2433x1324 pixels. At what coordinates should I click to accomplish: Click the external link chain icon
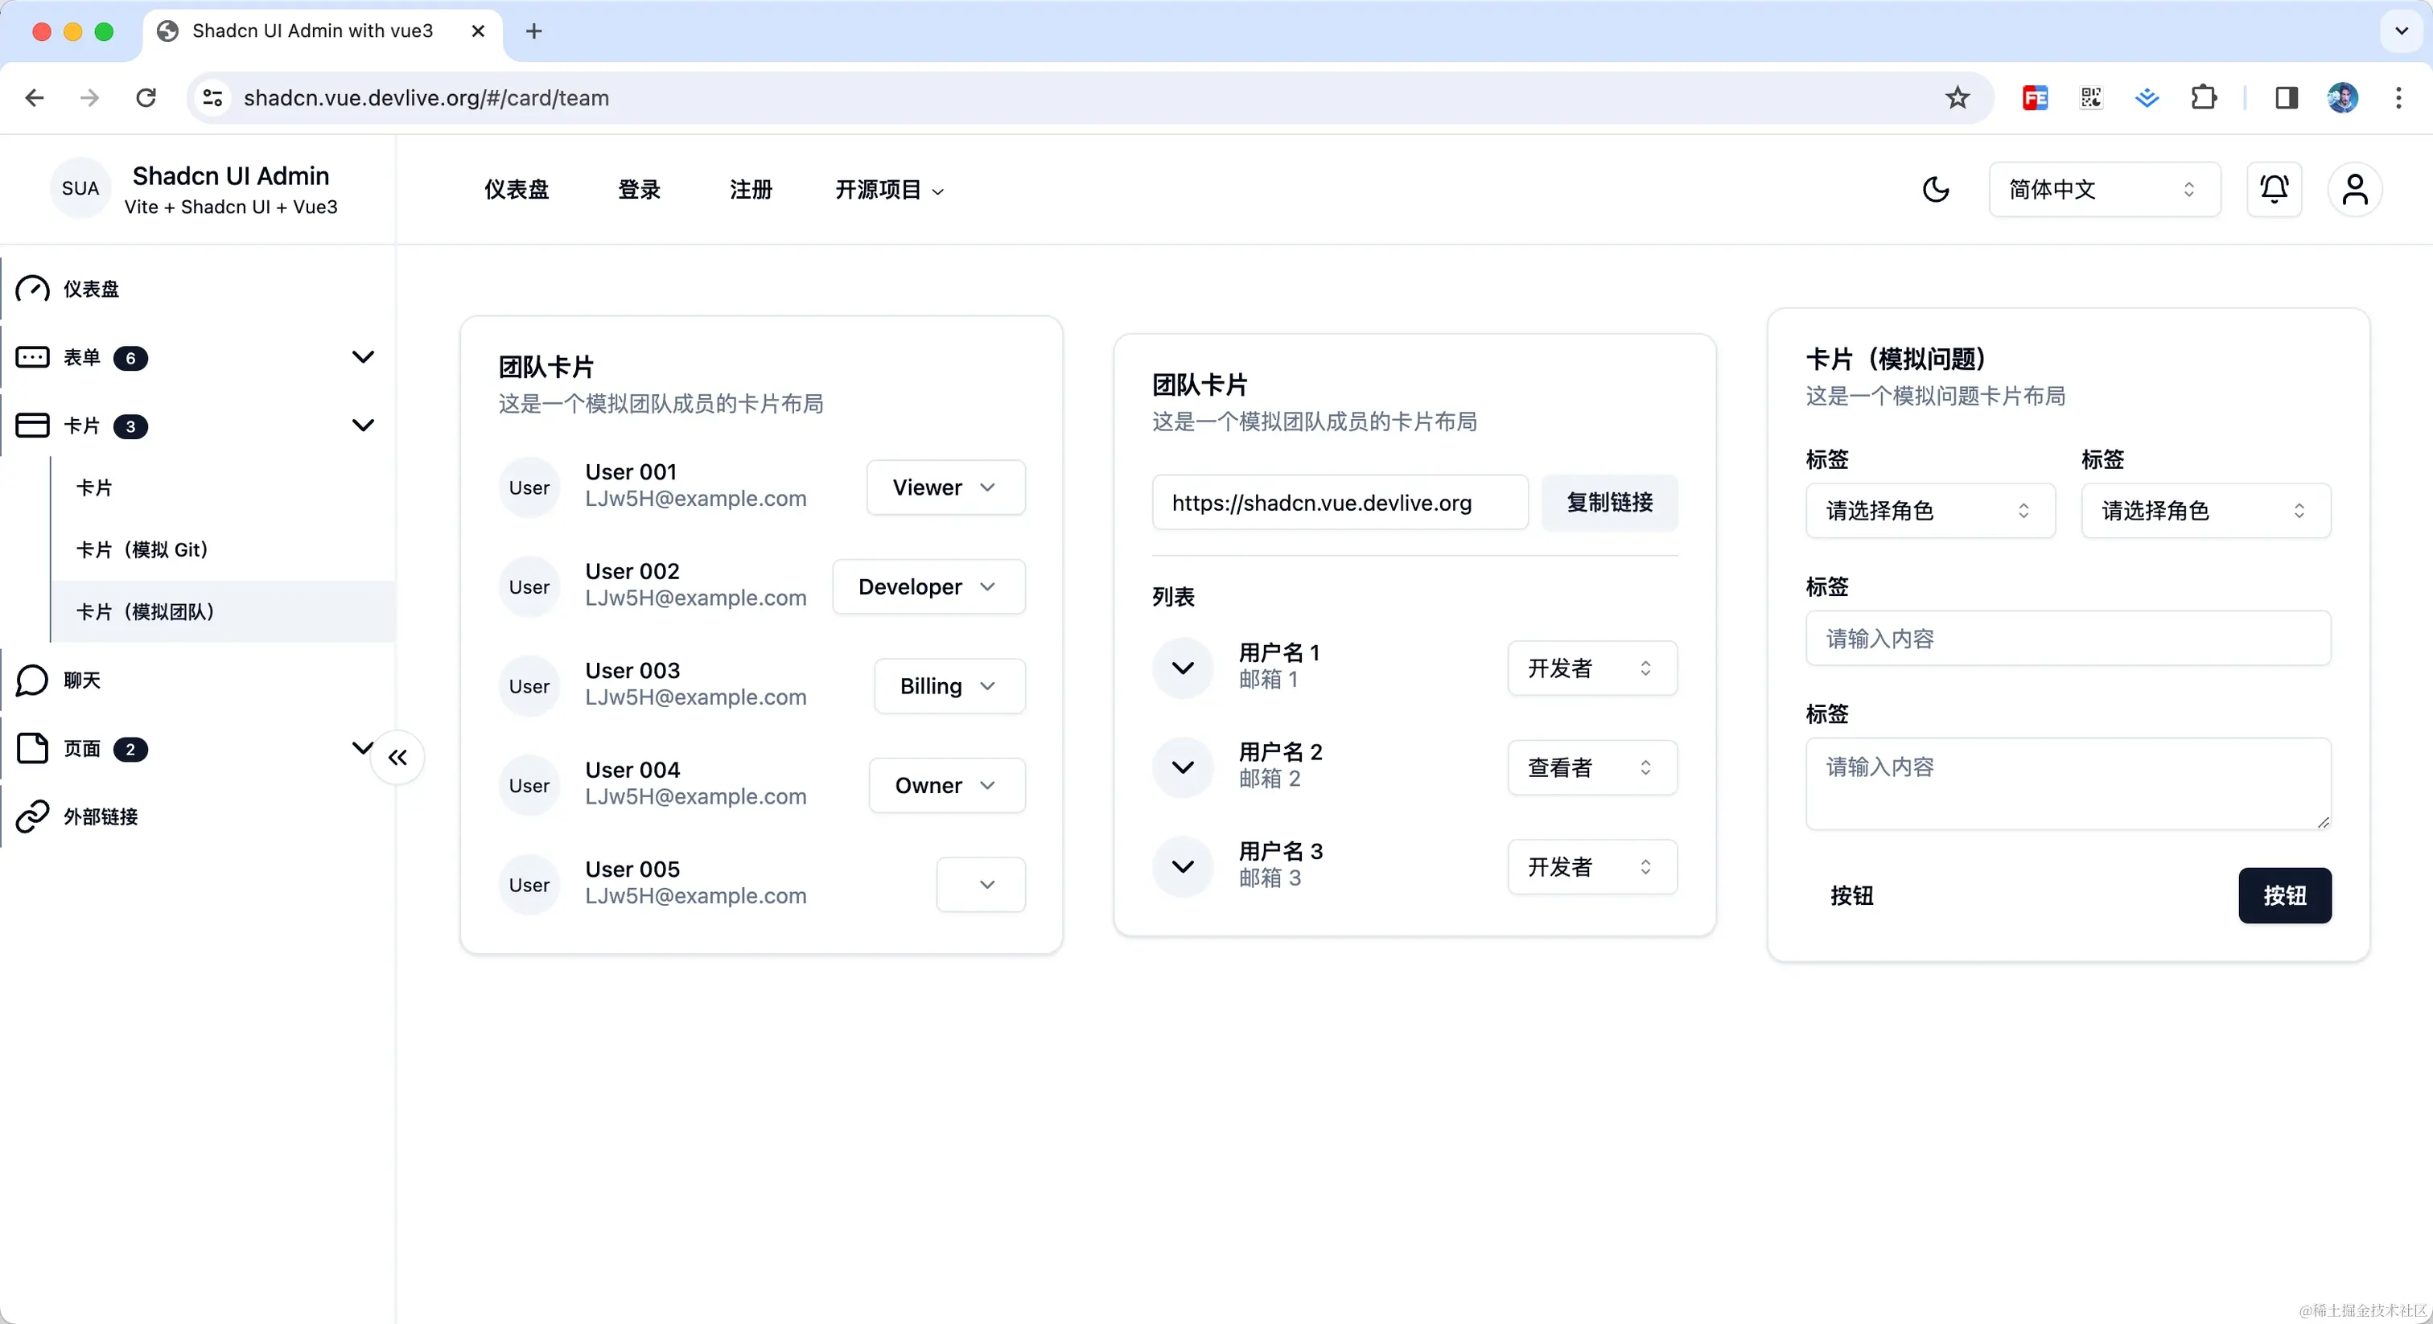click(x=33, y=816)
